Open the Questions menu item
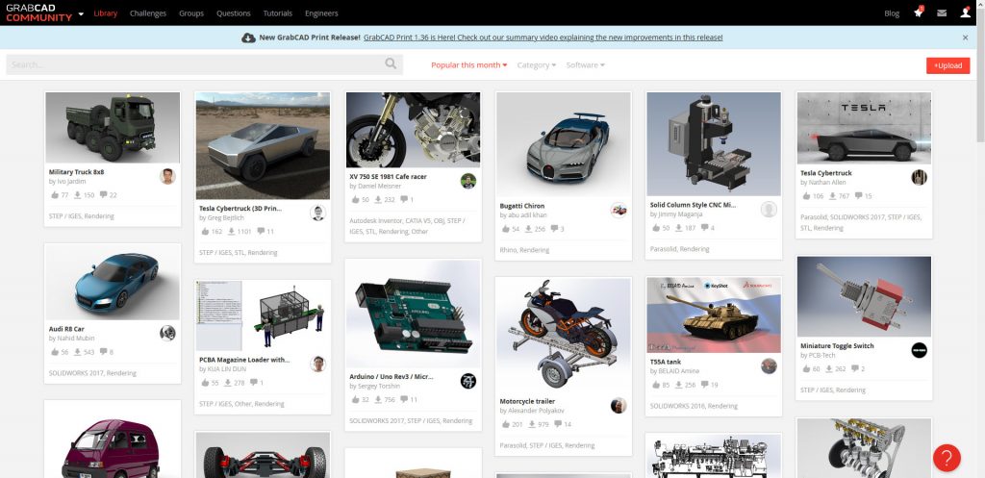Viewport: 985px width, 478px height. (x=234, y=13)
